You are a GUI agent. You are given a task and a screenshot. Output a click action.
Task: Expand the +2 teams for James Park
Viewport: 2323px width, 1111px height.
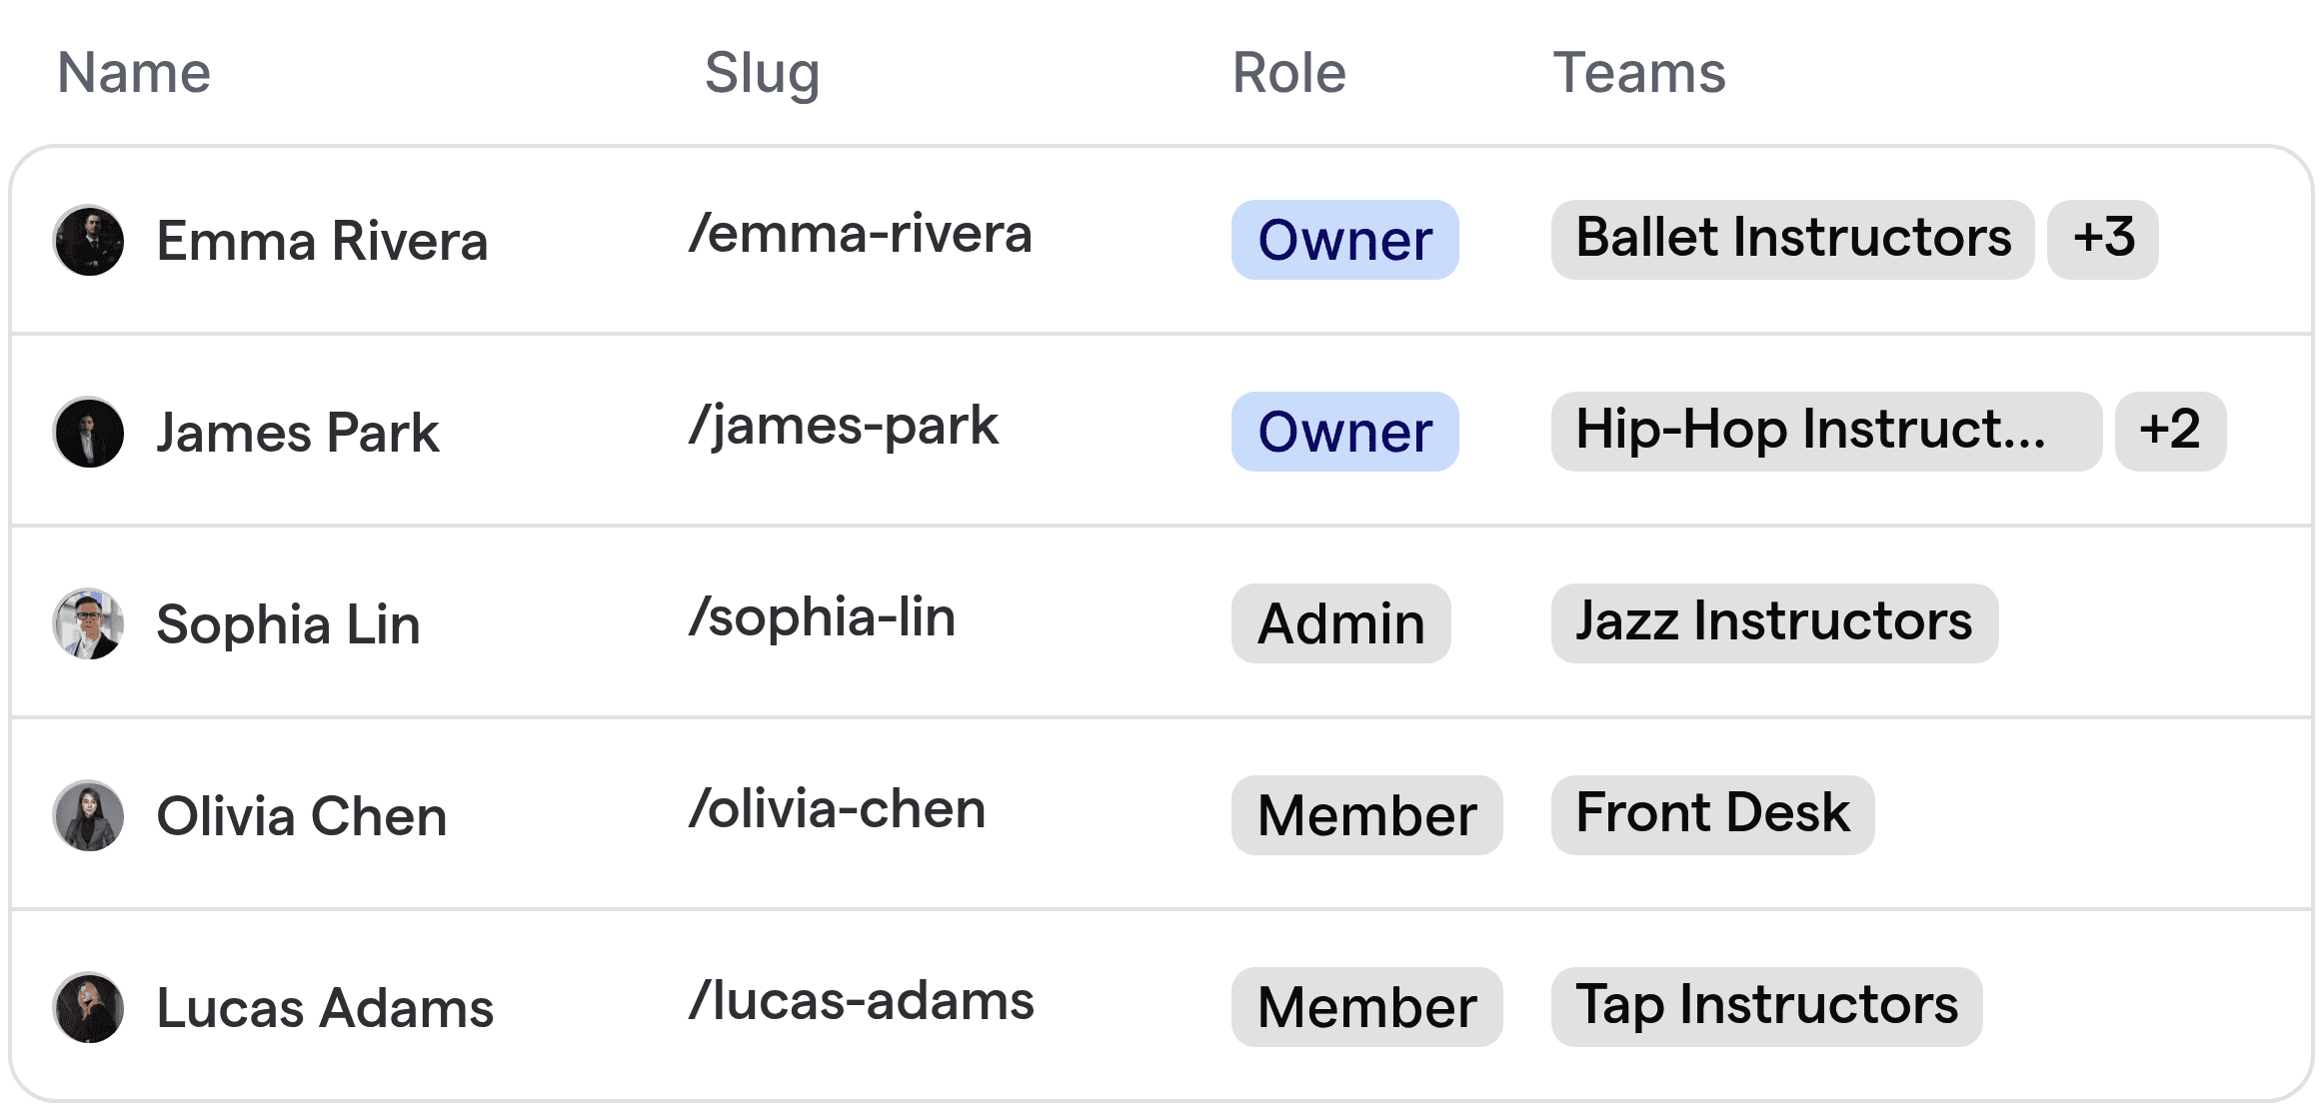[2170, 432]
